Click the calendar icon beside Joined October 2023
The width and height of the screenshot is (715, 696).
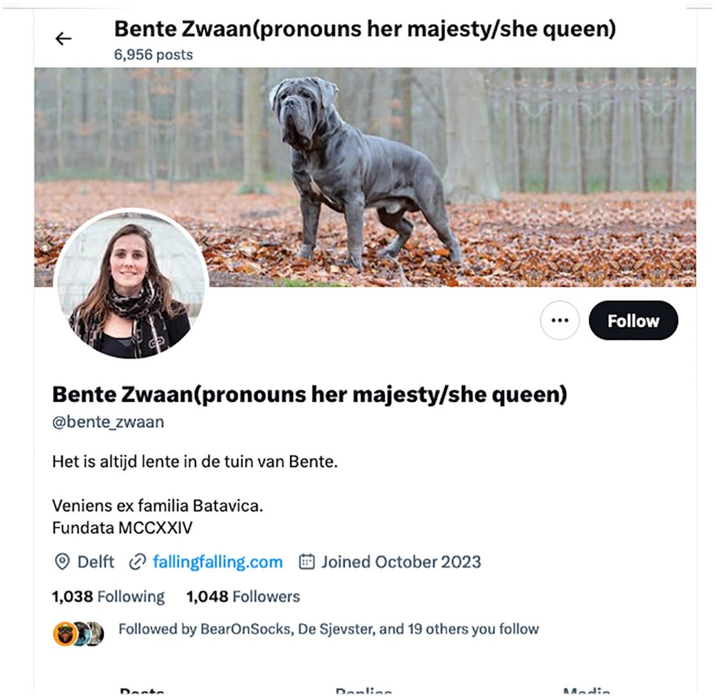click(307, 562)
